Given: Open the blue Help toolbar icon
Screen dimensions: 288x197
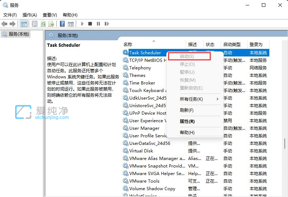Looking at the screenshot, I should [62, 24].
